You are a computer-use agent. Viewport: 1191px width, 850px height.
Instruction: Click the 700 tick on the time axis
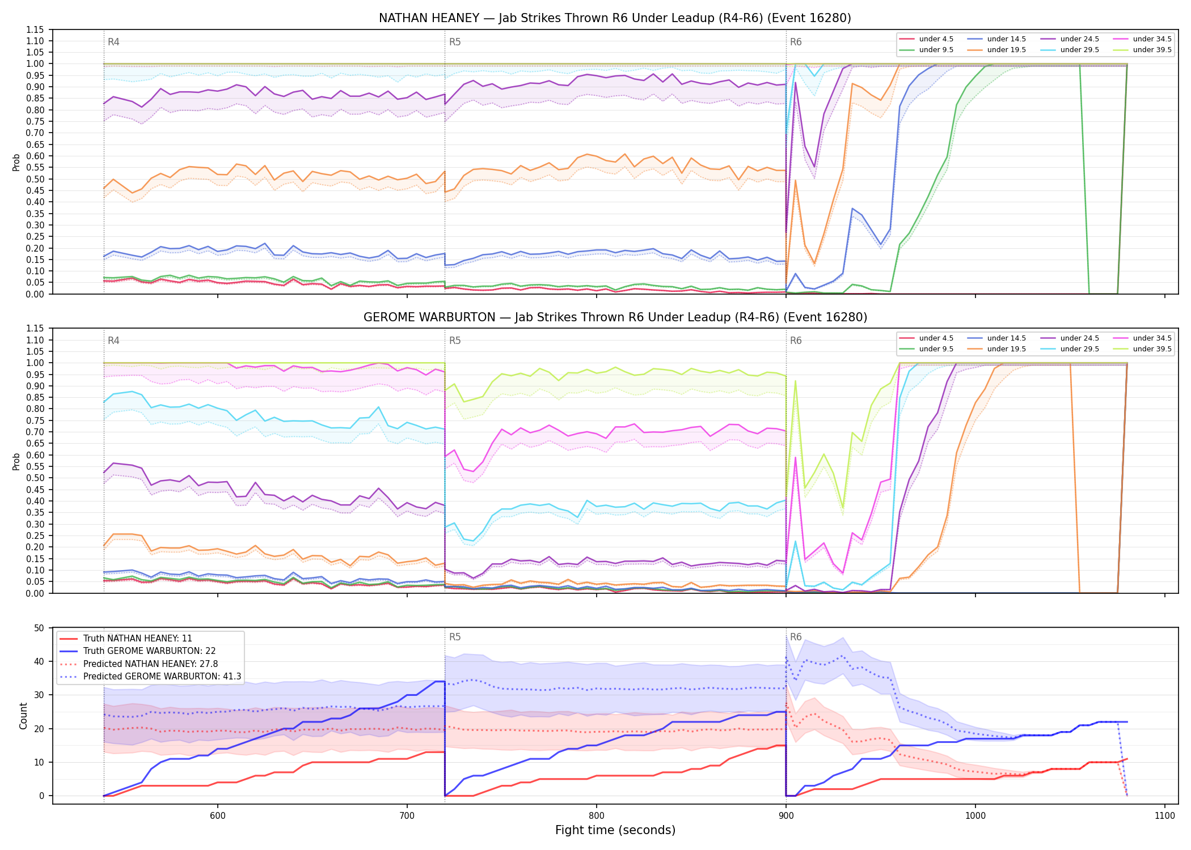point(407,815)
